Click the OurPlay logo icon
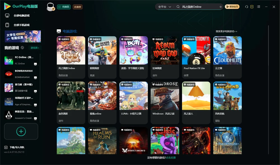The height and width of the screenshot is (165, 280). pos(7,6)
